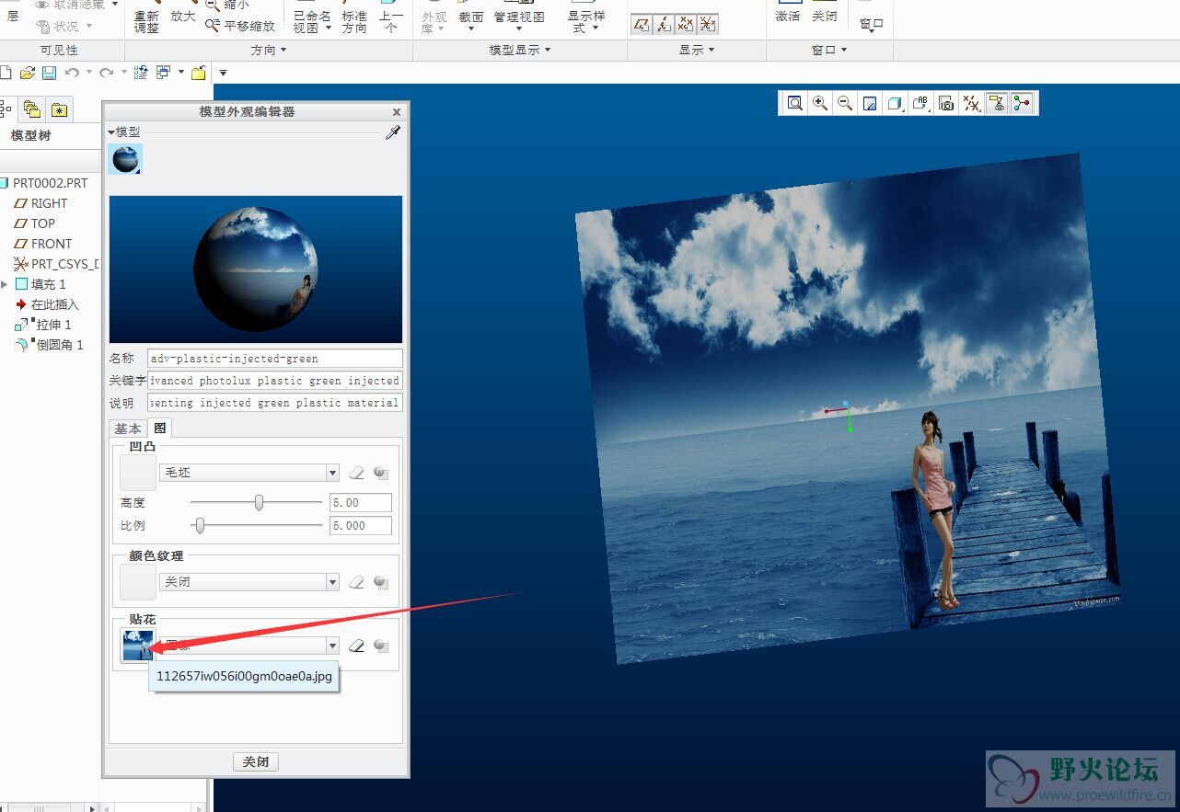Click the Refit zoom icon in the graphics toolbar
1180x812 pixels.
pyautogui.click(x=794, y=103)
